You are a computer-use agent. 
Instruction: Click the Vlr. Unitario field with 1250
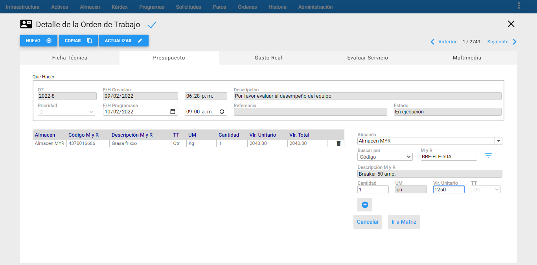[449, 189]
